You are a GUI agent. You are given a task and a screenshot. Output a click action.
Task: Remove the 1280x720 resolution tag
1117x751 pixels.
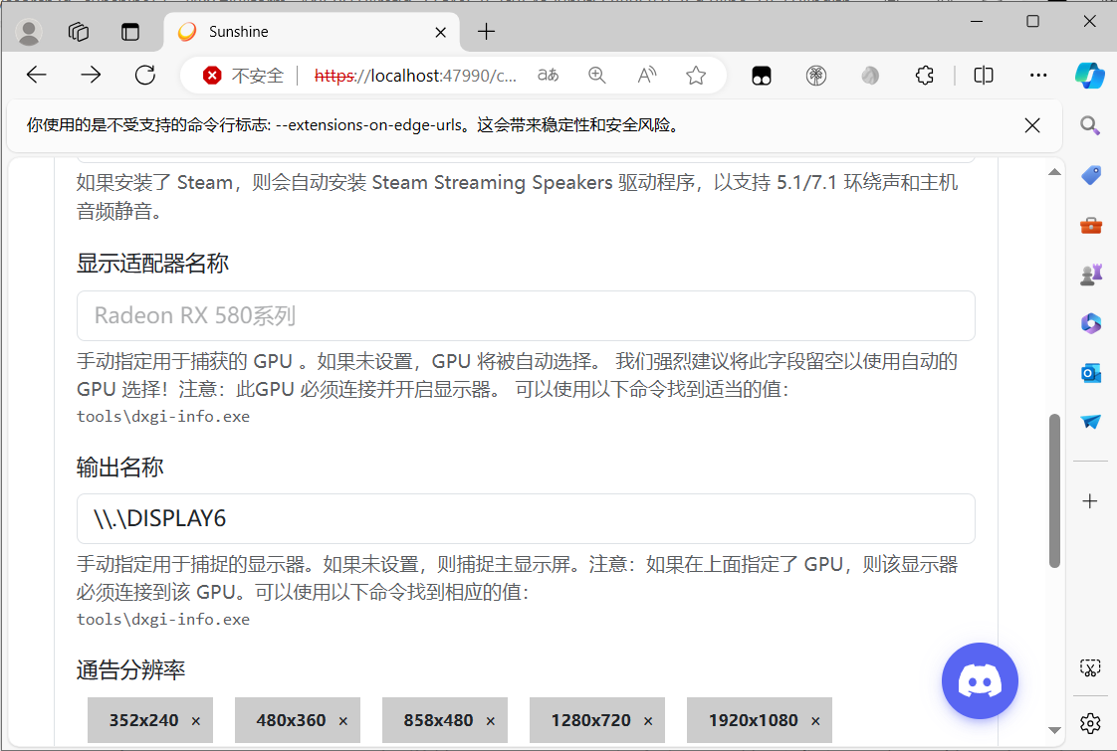click(x=648, y=721)
